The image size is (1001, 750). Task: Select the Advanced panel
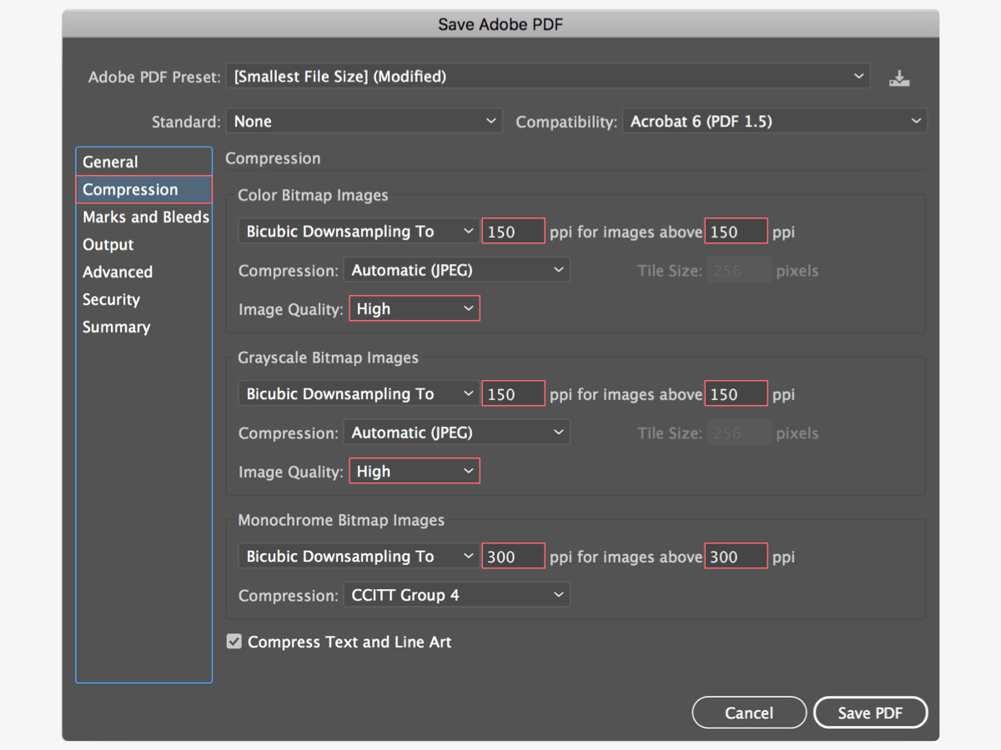(118, 272)
